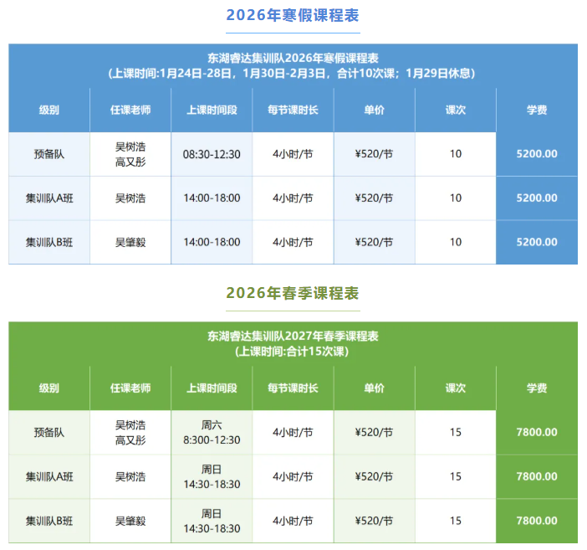Click the green 2026年春季课程表 heading
This screenshot has width=587, height=550.
tap(293, 293)
